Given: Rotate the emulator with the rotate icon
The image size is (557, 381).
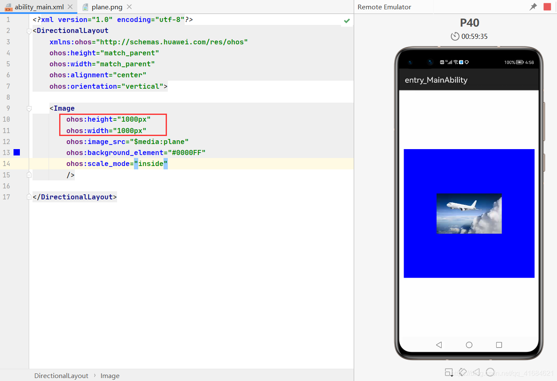Looking at the screenshot, I should pos(463,372).
